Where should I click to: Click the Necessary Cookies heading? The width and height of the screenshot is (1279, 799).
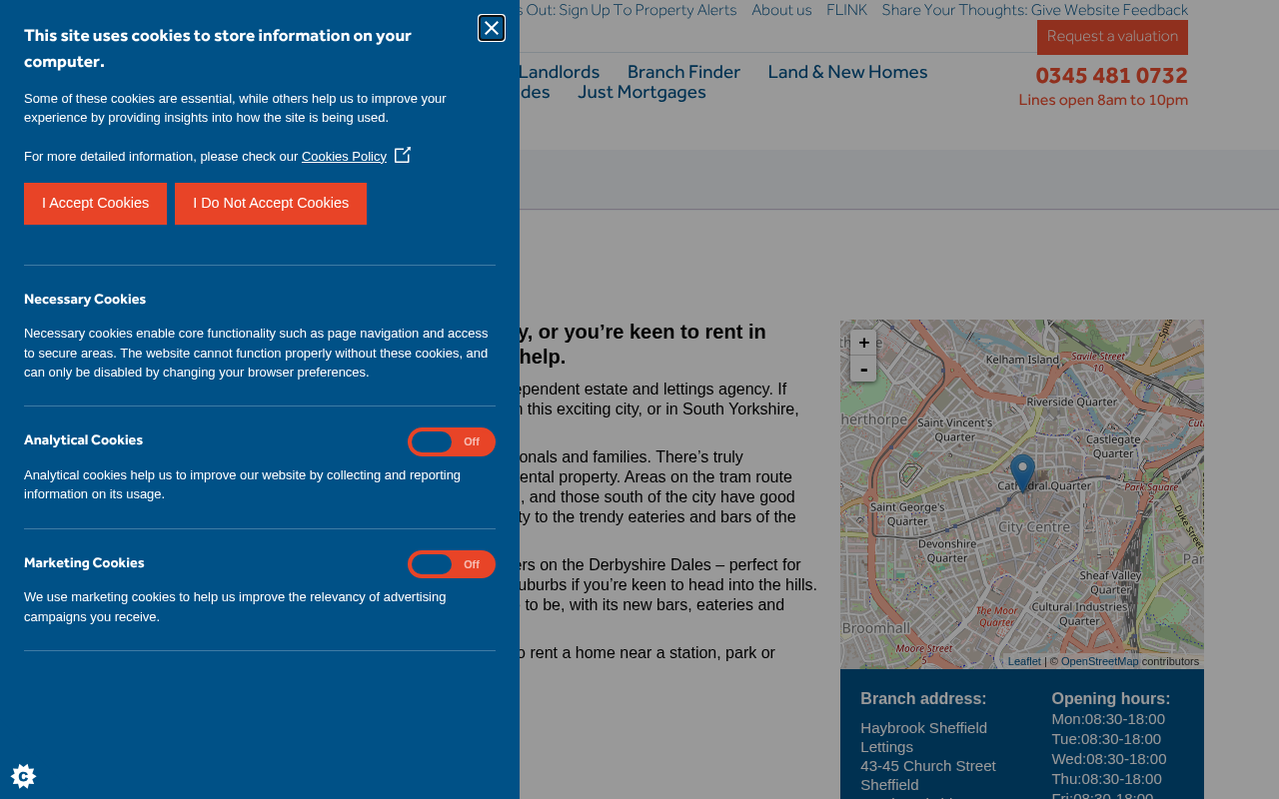point(85,300)
